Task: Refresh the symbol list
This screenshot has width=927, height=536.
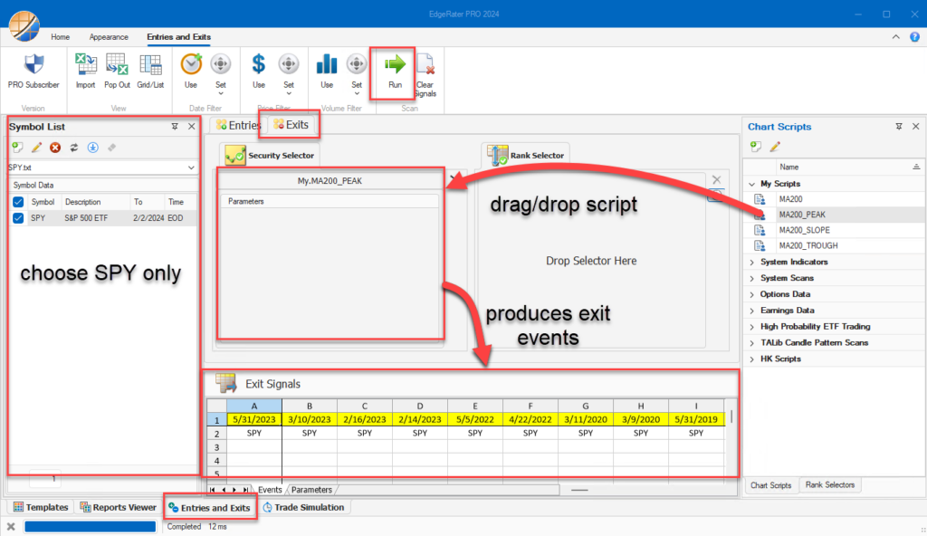Action: (74, 148)
